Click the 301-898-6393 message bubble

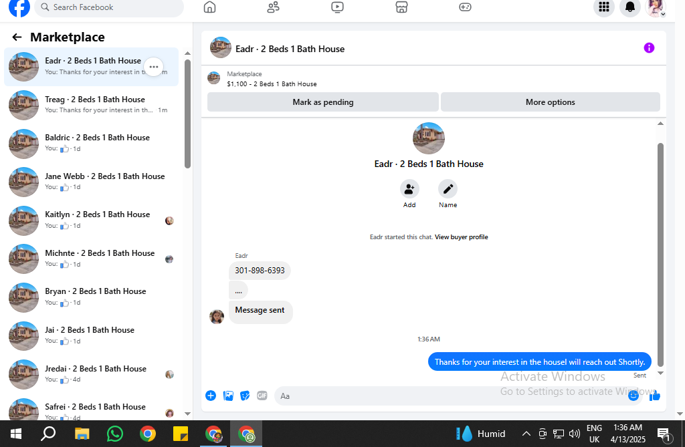(260, 271)
